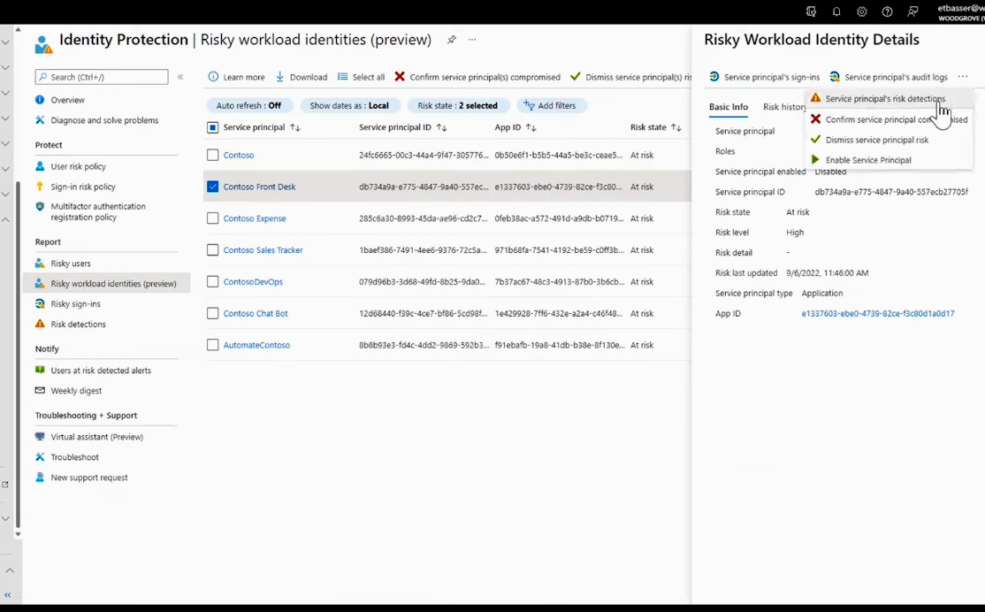
Task: Check the Contoso row checkbox
Action: tap(213, 155)
